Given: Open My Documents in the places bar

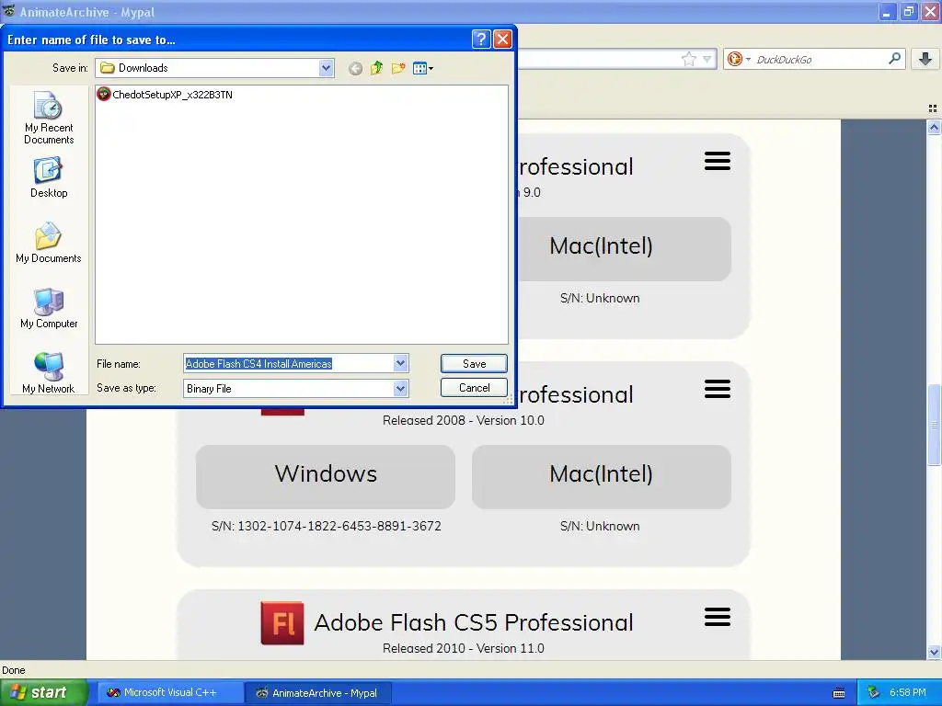Looking at the screenshot, I should coord(49,243).
